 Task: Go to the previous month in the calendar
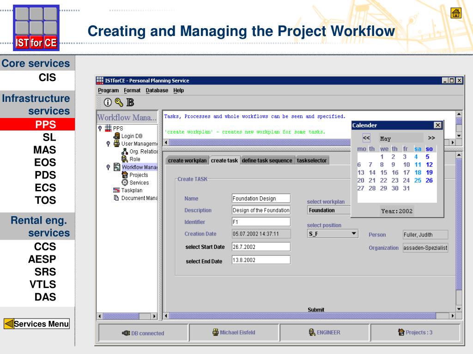[x=366, y=138]
